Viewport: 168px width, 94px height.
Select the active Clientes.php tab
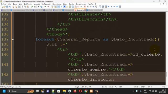80,10
